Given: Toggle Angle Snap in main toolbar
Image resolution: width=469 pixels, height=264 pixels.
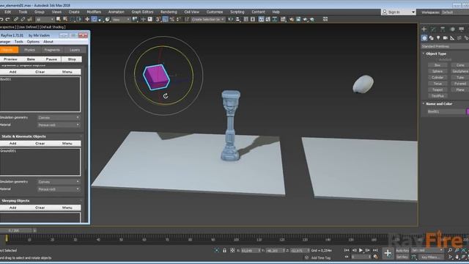Looking at the screenshot, I should point(165,19).
